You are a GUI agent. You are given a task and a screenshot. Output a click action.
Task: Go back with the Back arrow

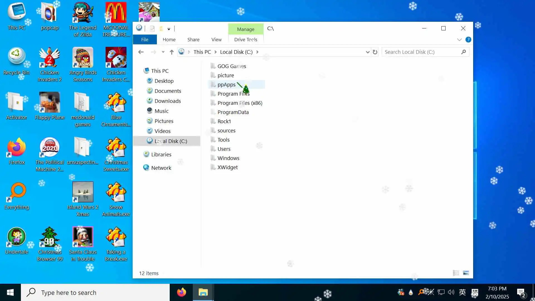point(141,52)
